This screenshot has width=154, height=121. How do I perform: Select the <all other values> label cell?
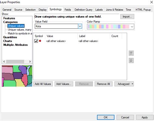coord(88,41)
